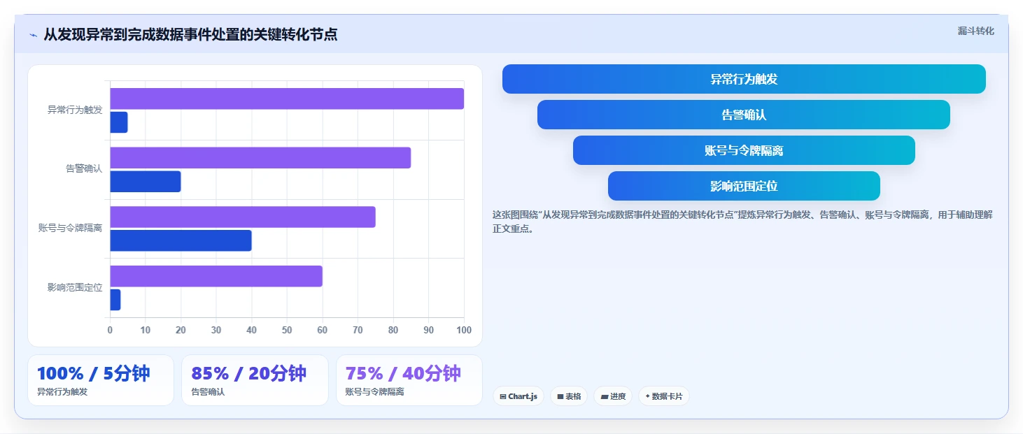Click the 表格 chip icon

[560, 397]
